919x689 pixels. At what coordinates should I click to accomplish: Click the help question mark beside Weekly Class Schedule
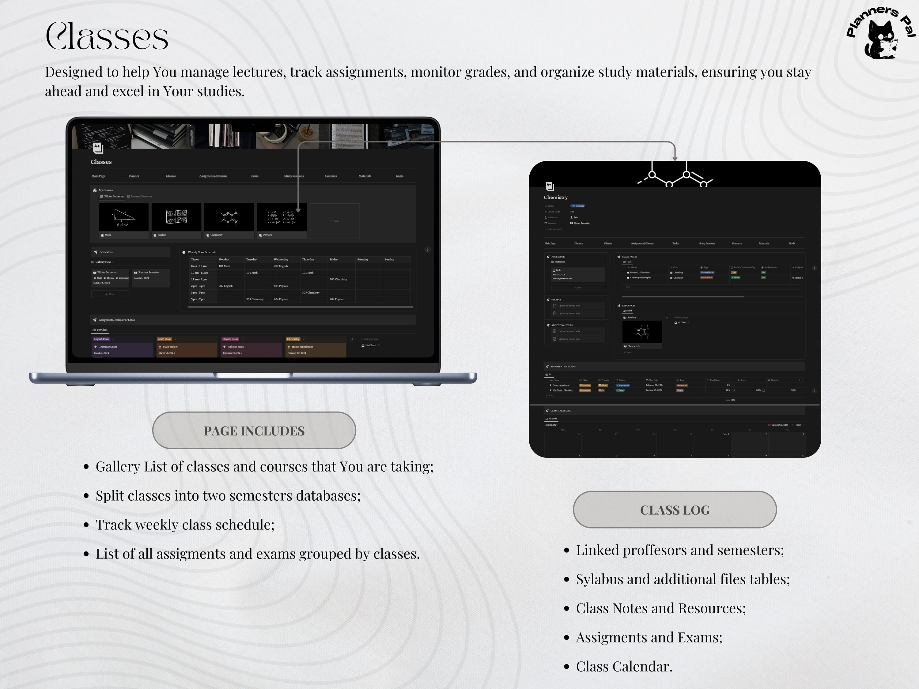(428, 250)
